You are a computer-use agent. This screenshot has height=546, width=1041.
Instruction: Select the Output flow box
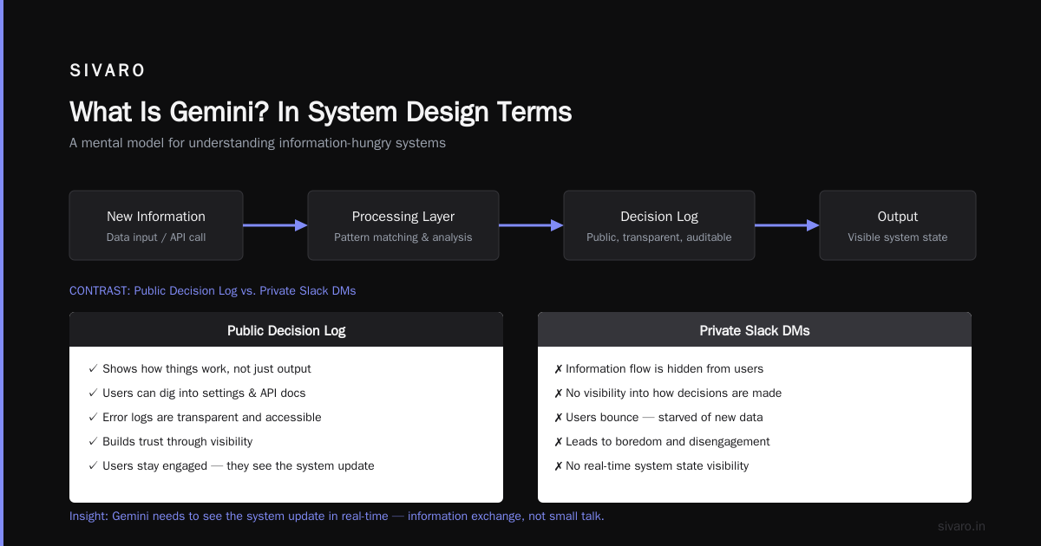click(898, 225)
